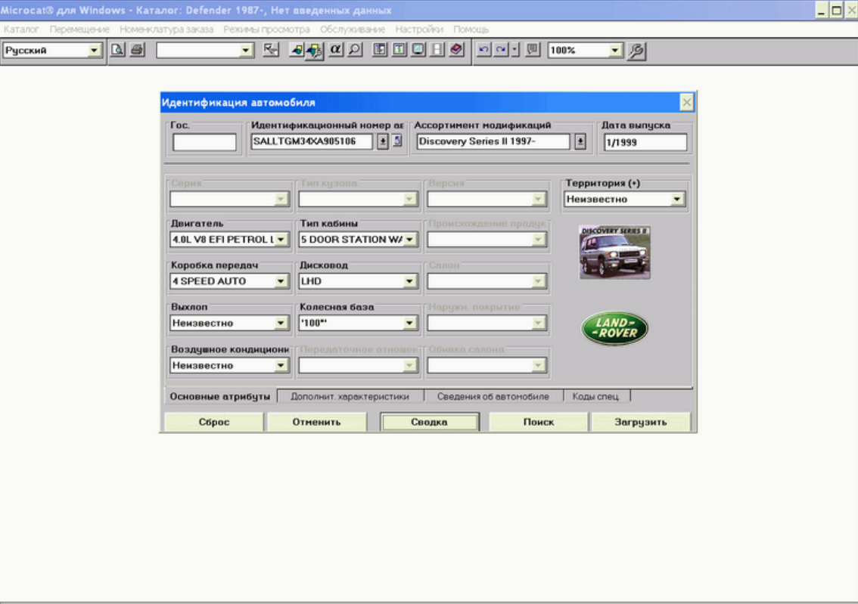Viewport: 858px width, 604px height.
Task: Click the Загрузить button
Action: (x=641, y=422)
